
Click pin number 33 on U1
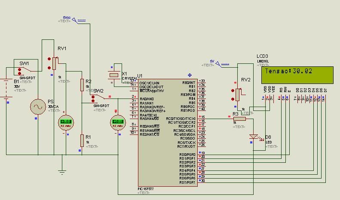coord(203,81)
